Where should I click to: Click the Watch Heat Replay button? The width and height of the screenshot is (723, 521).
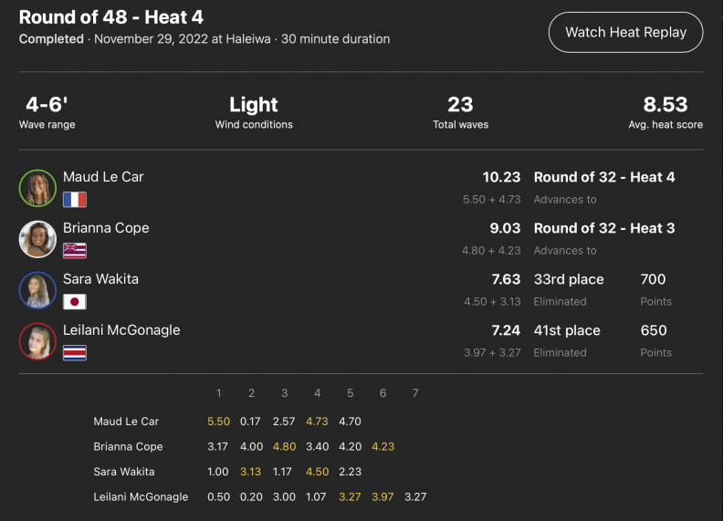625,32
